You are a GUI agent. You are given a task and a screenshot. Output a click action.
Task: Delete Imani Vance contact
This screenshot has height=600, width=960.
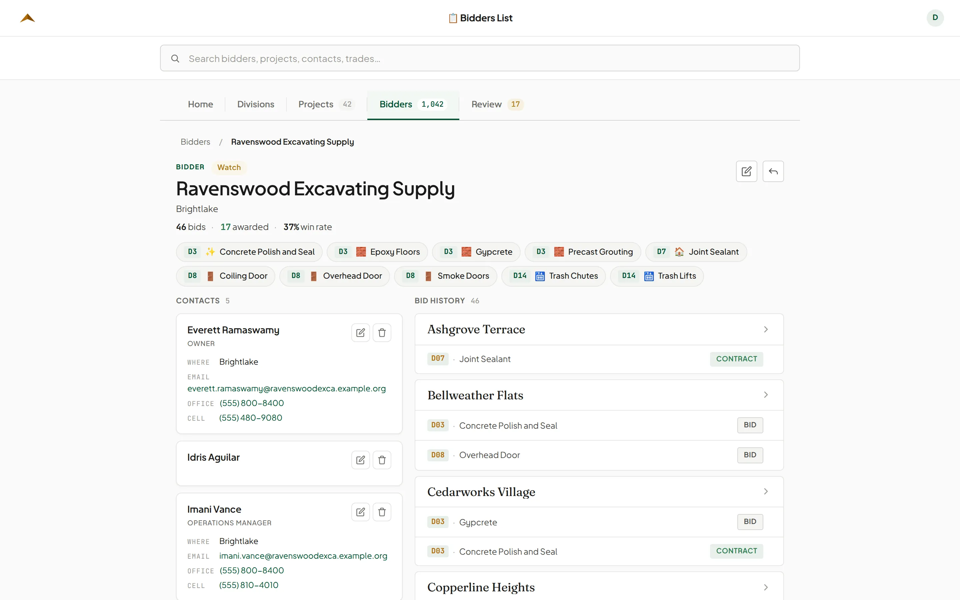click(382, 512)
